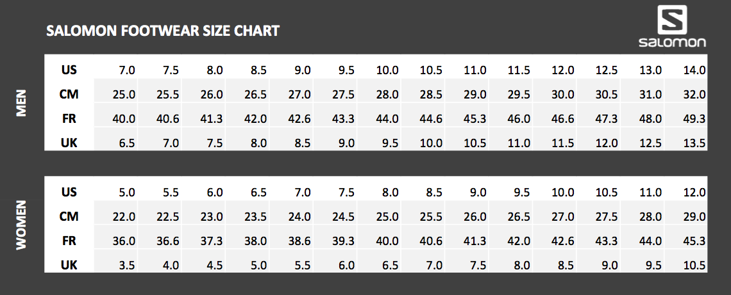Image resolution: width=731 pixels, height=295 pixels.
Task: Click the UK row header in Women's table
Action: 69,265
